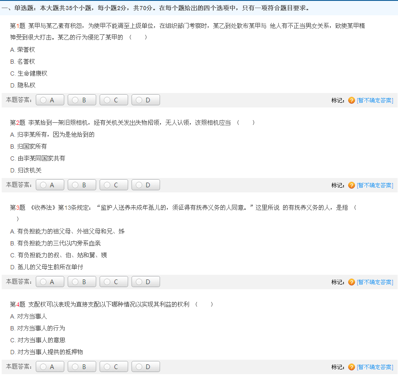This screenshot has width=398, height=375.
Task: Click question mark icon for question 2
Action: click(351, 185)
